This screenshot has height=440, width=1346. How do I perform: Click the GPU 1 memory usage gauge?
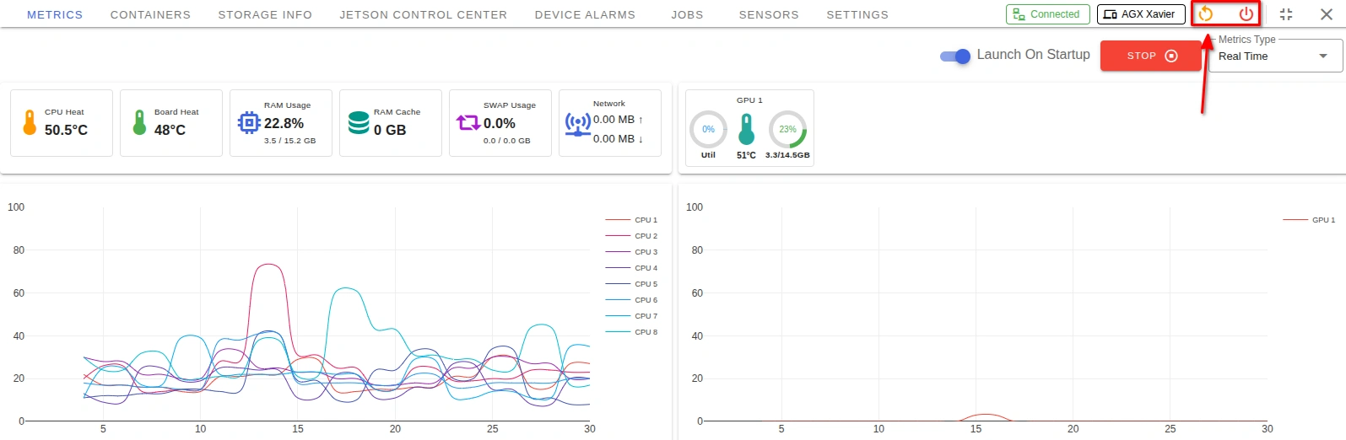tap(787, 130)
